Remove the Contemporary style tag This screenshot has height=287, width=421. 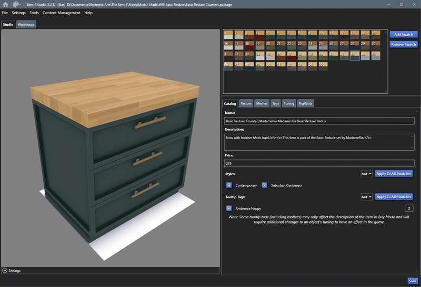(229, 185)
